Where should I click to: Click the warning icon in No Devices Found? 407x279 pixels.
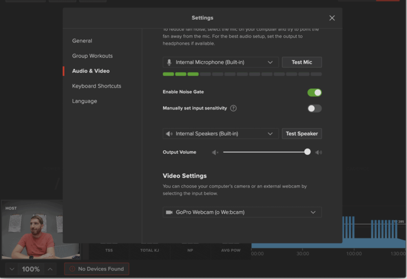72,269
